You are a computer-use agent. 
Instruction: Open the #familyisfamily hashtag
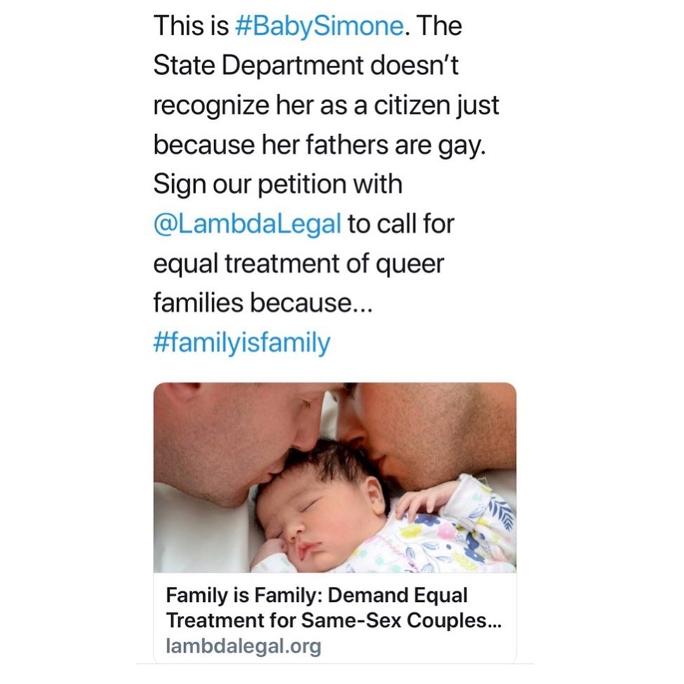coord(241,343)
